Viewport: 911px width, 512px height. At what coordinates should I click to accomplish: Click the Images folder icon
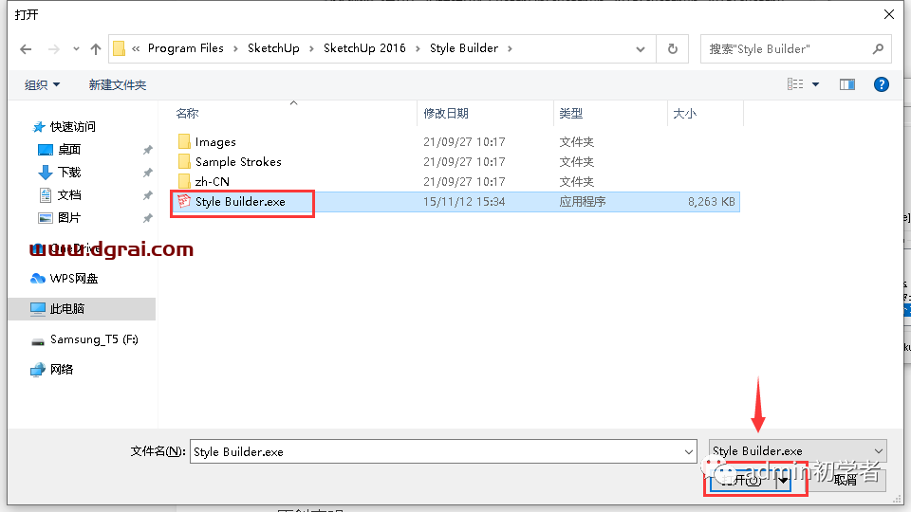click(184, 141)
